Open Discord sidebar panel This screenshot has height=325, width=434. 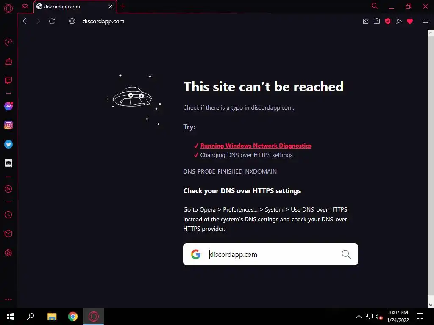(8, 163)
